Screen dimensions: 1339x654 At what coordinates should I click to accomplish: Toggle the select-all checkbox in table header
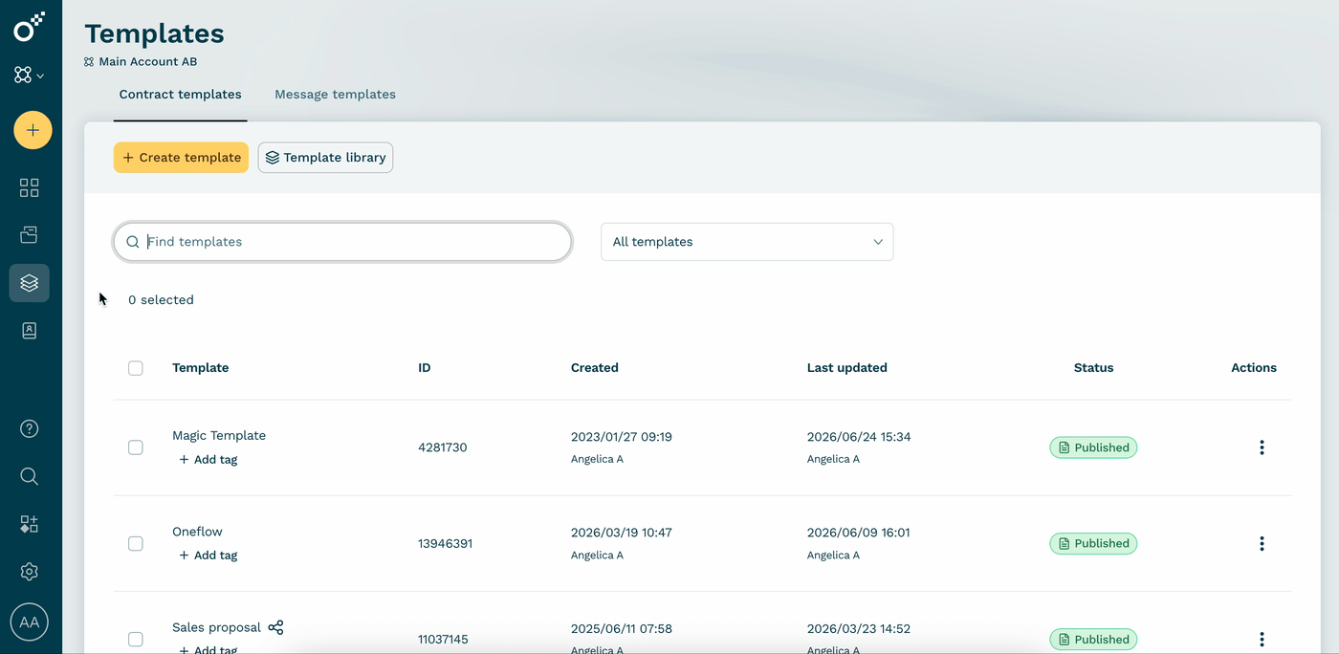click(x=136, y=368)
